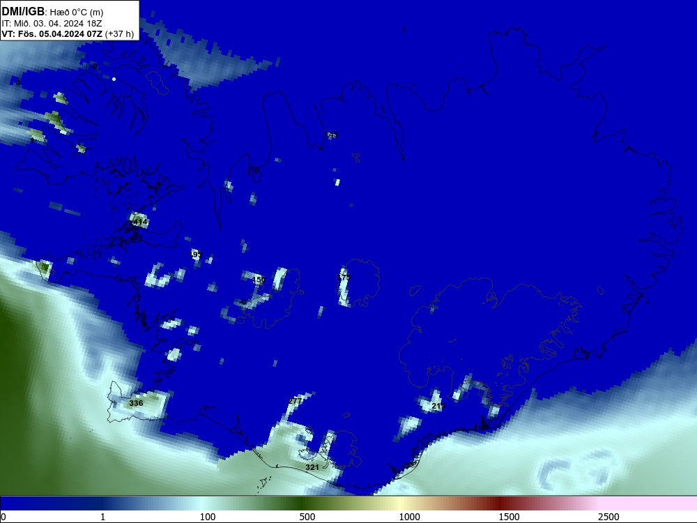
Task: Select the 'Hæð 0°C (m)' parameter label
Action: pyautogui.click(x=77, y=13)
